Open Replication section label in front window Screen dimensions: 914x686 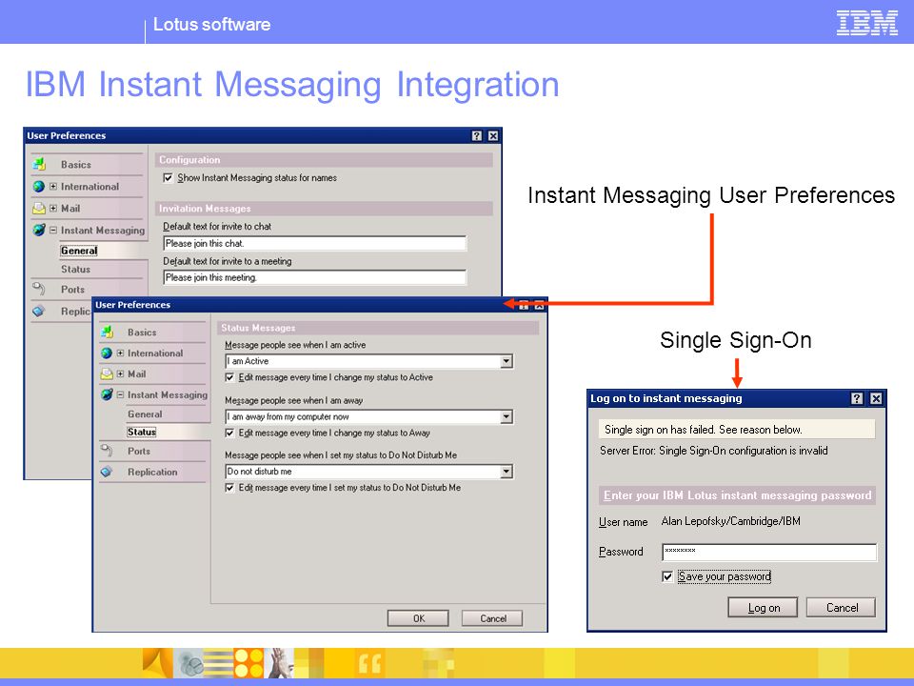(x=152, y=472)
